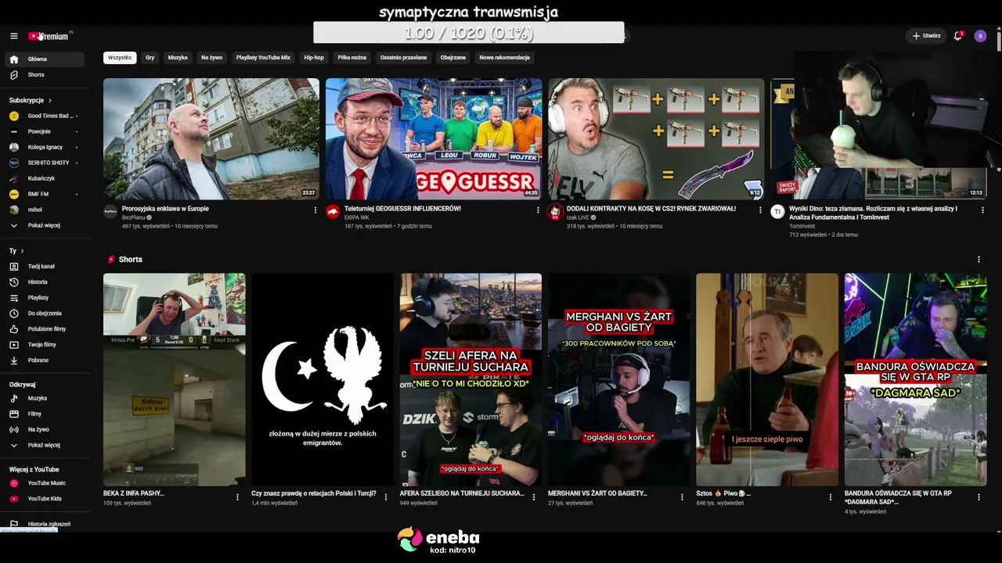The height and width of the screenshot is (563, 1002).
Task: Explore Filmy category in sidebar
Action: point(45,414)
